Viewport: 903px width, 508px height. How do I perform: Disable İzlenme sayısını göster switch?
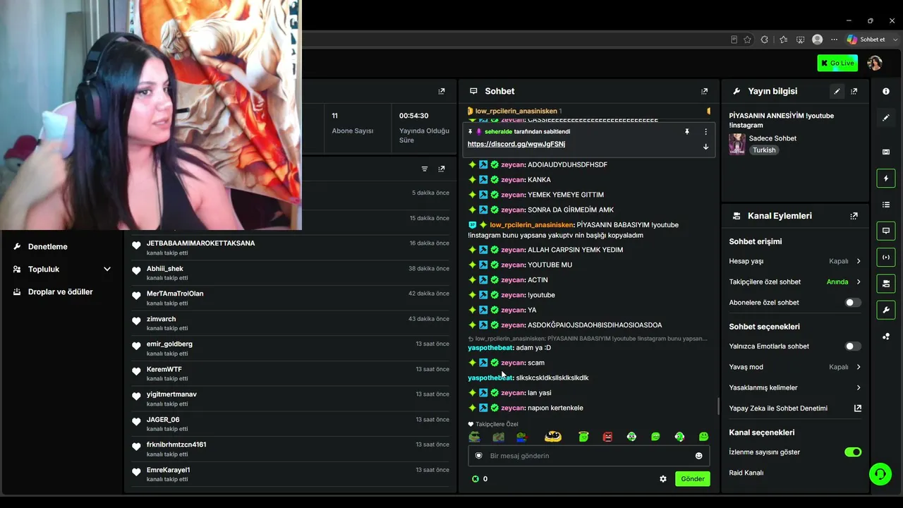point(853,452)
